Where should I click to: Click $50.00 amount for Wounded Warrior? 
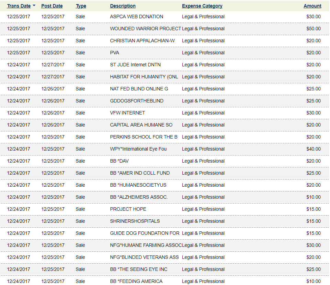[313, 29]
